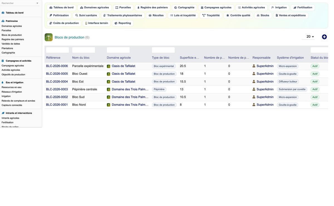Open the Fertilisation toolbar tab

tap(303, 7)
